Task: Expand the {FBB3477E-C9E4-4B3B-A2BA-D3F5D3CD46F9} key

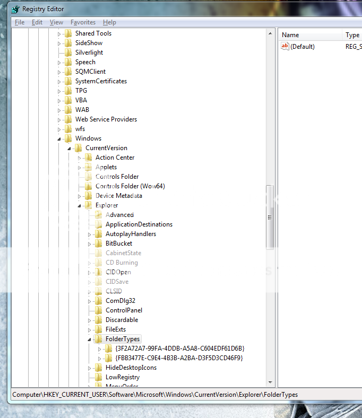Action: (99, 359)
